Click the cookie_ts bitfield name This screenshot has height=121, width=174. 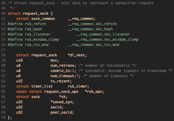coord(61,71)
